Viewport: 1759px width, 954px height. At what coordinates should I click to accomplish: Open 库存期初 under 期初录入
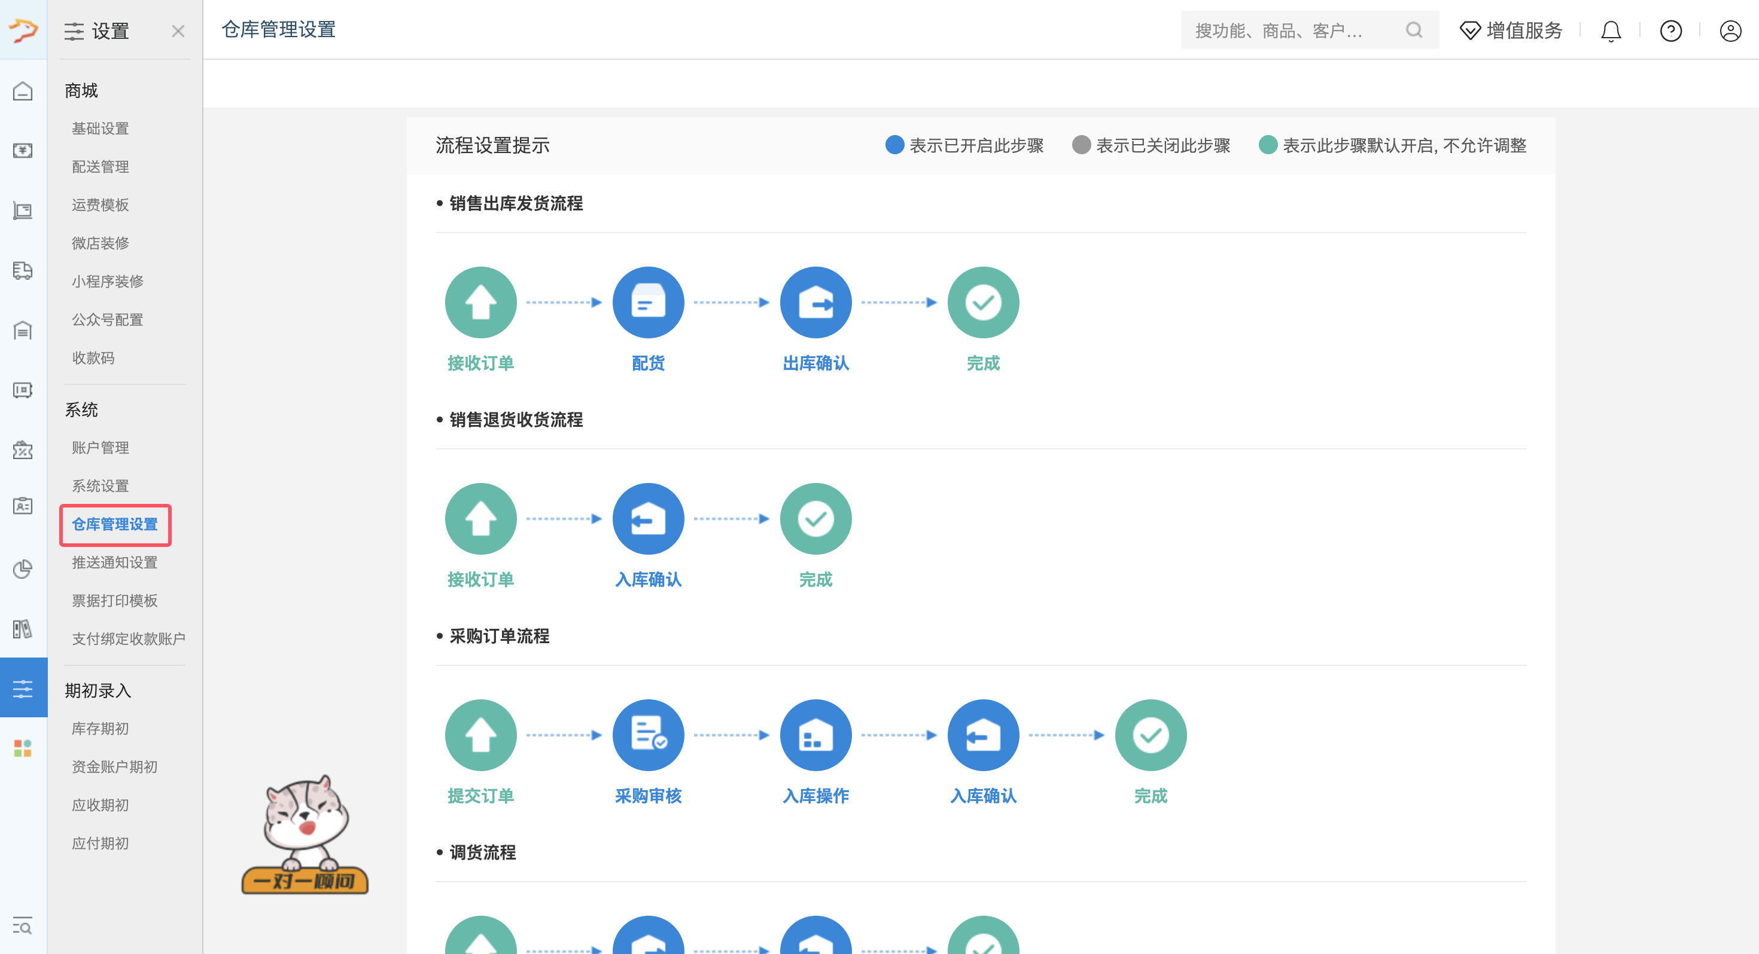101,729
